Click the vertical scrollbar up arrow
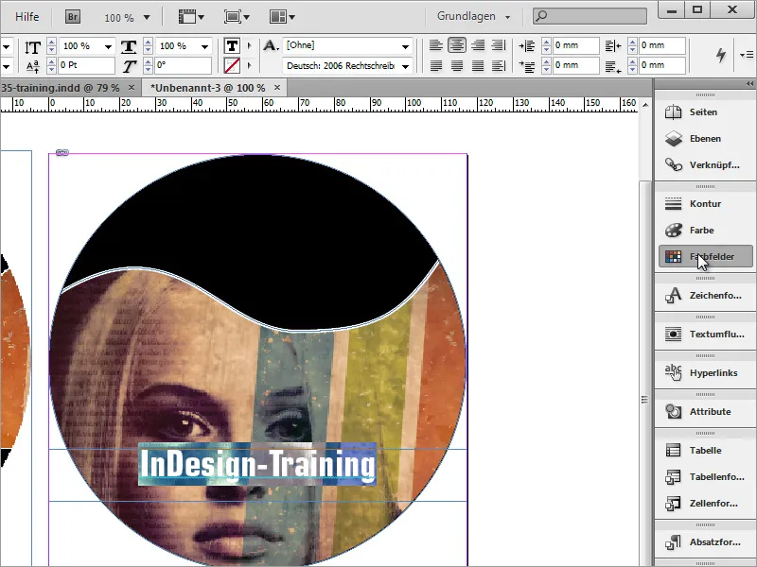 click(x=645, y=105)
